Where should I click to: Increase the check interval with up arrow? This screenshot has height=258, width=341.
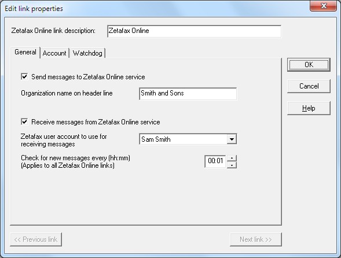pos(232,158)
